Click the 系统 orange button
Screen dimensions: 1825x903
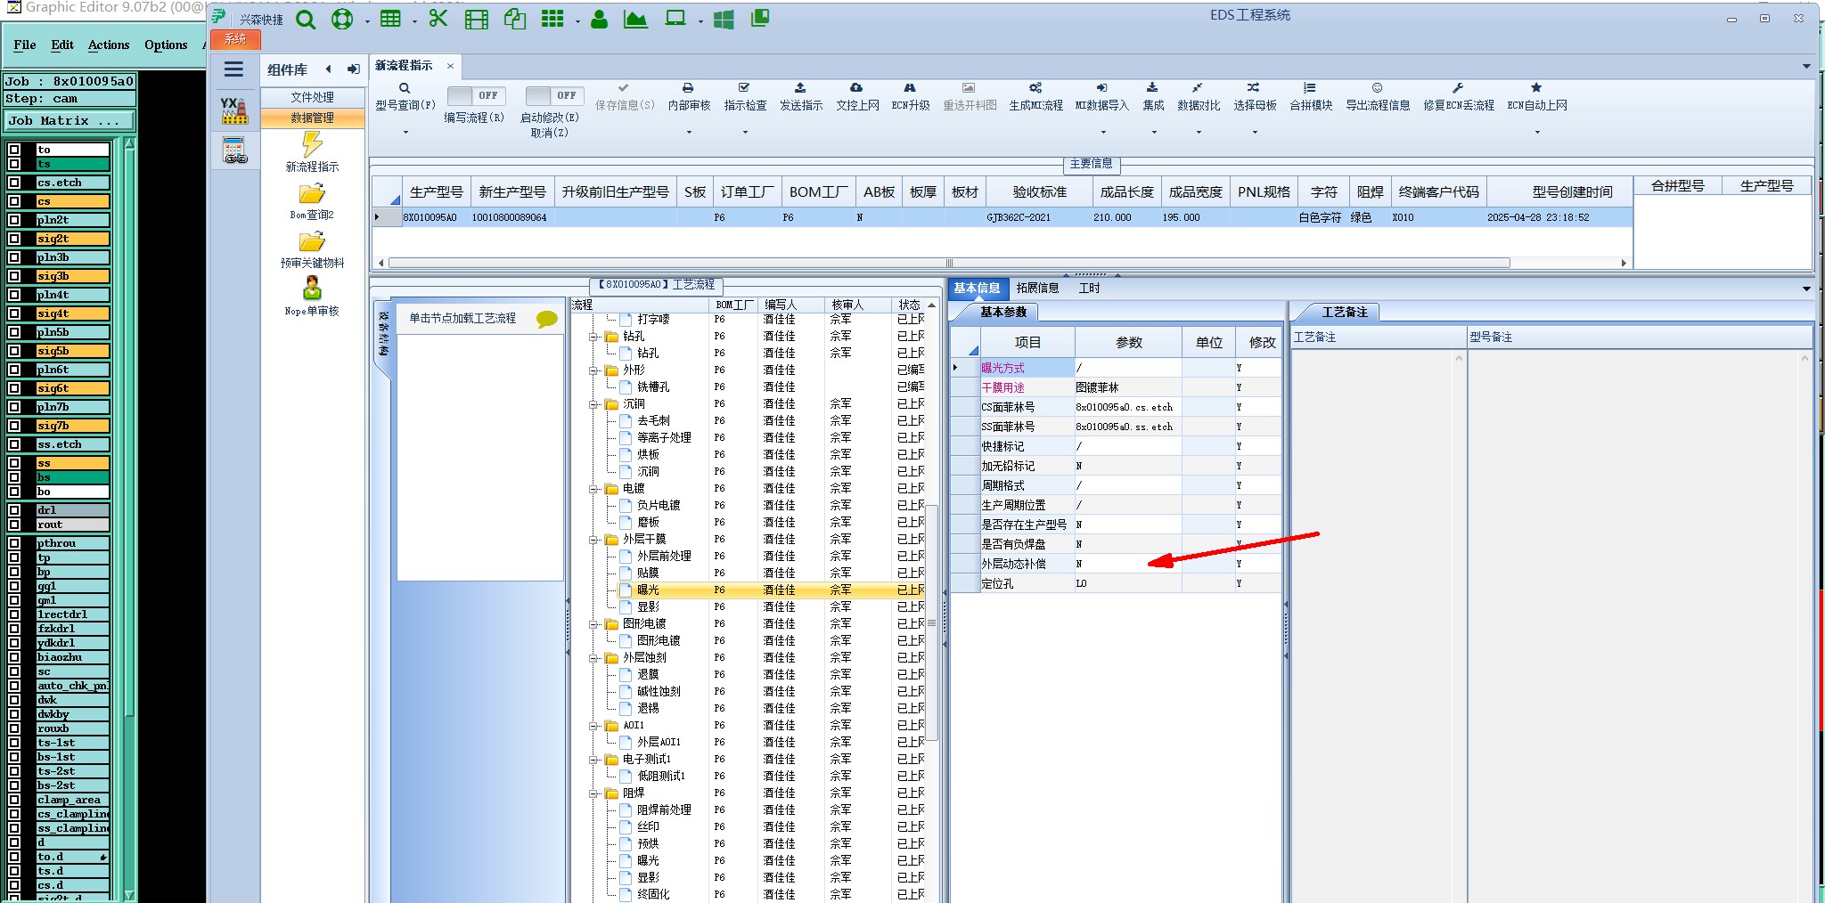tap(236, 38)
